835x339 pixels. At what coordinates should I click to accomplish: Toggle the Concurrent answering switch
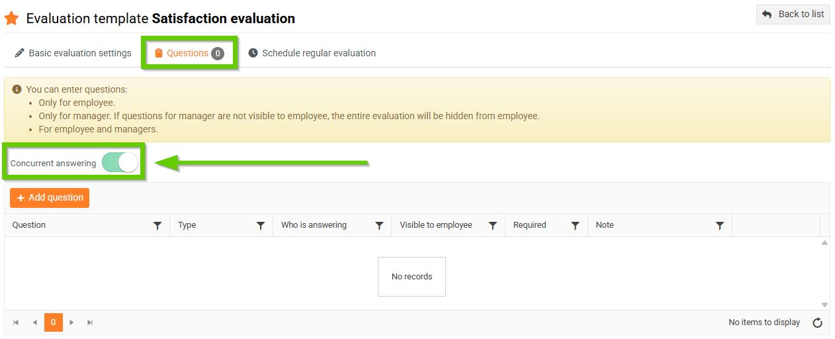pos(120,163)
